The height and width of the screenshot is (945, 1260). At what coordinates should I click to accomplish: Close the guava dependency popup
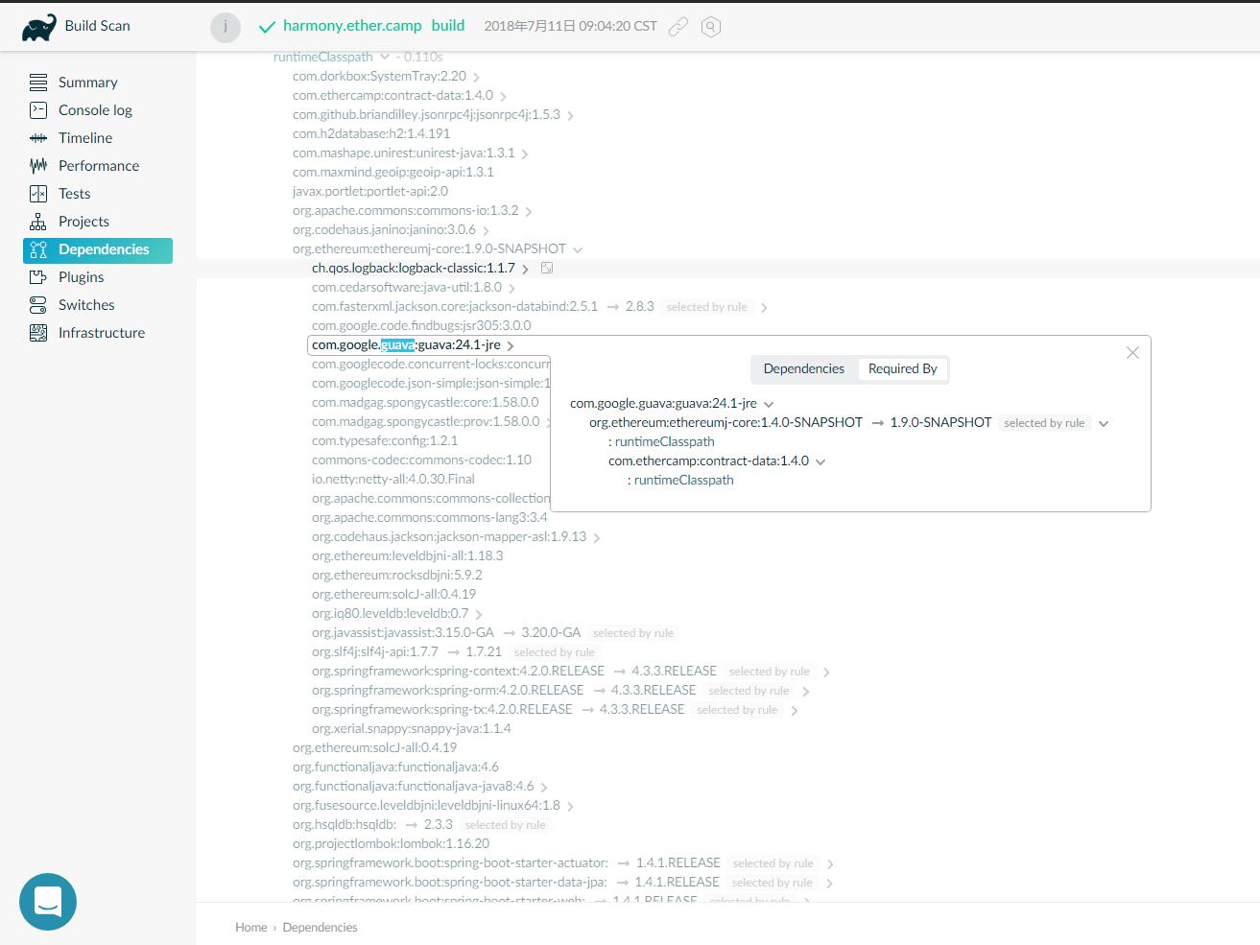[1132, 353]
